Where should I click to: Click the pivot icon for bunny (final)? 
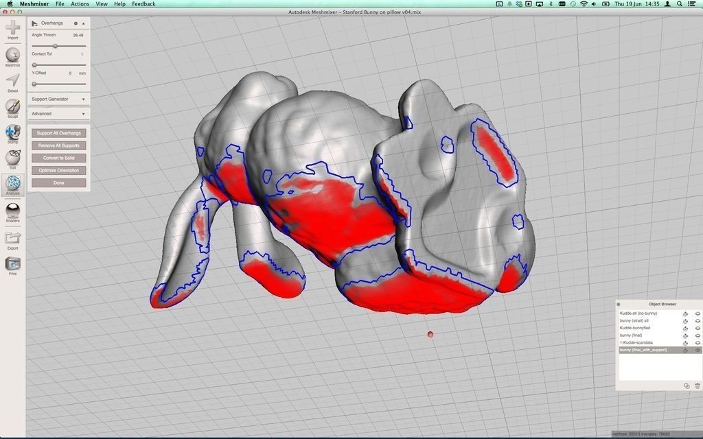[686, 335]
